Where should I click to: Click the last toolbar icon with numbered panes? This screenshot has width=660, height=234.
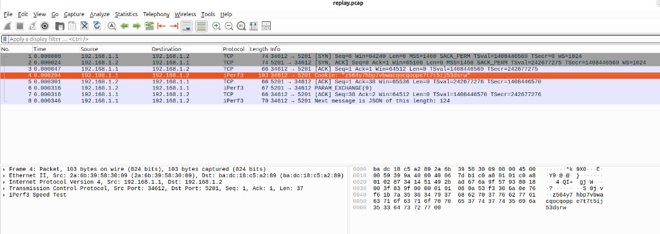click(266, 26)
